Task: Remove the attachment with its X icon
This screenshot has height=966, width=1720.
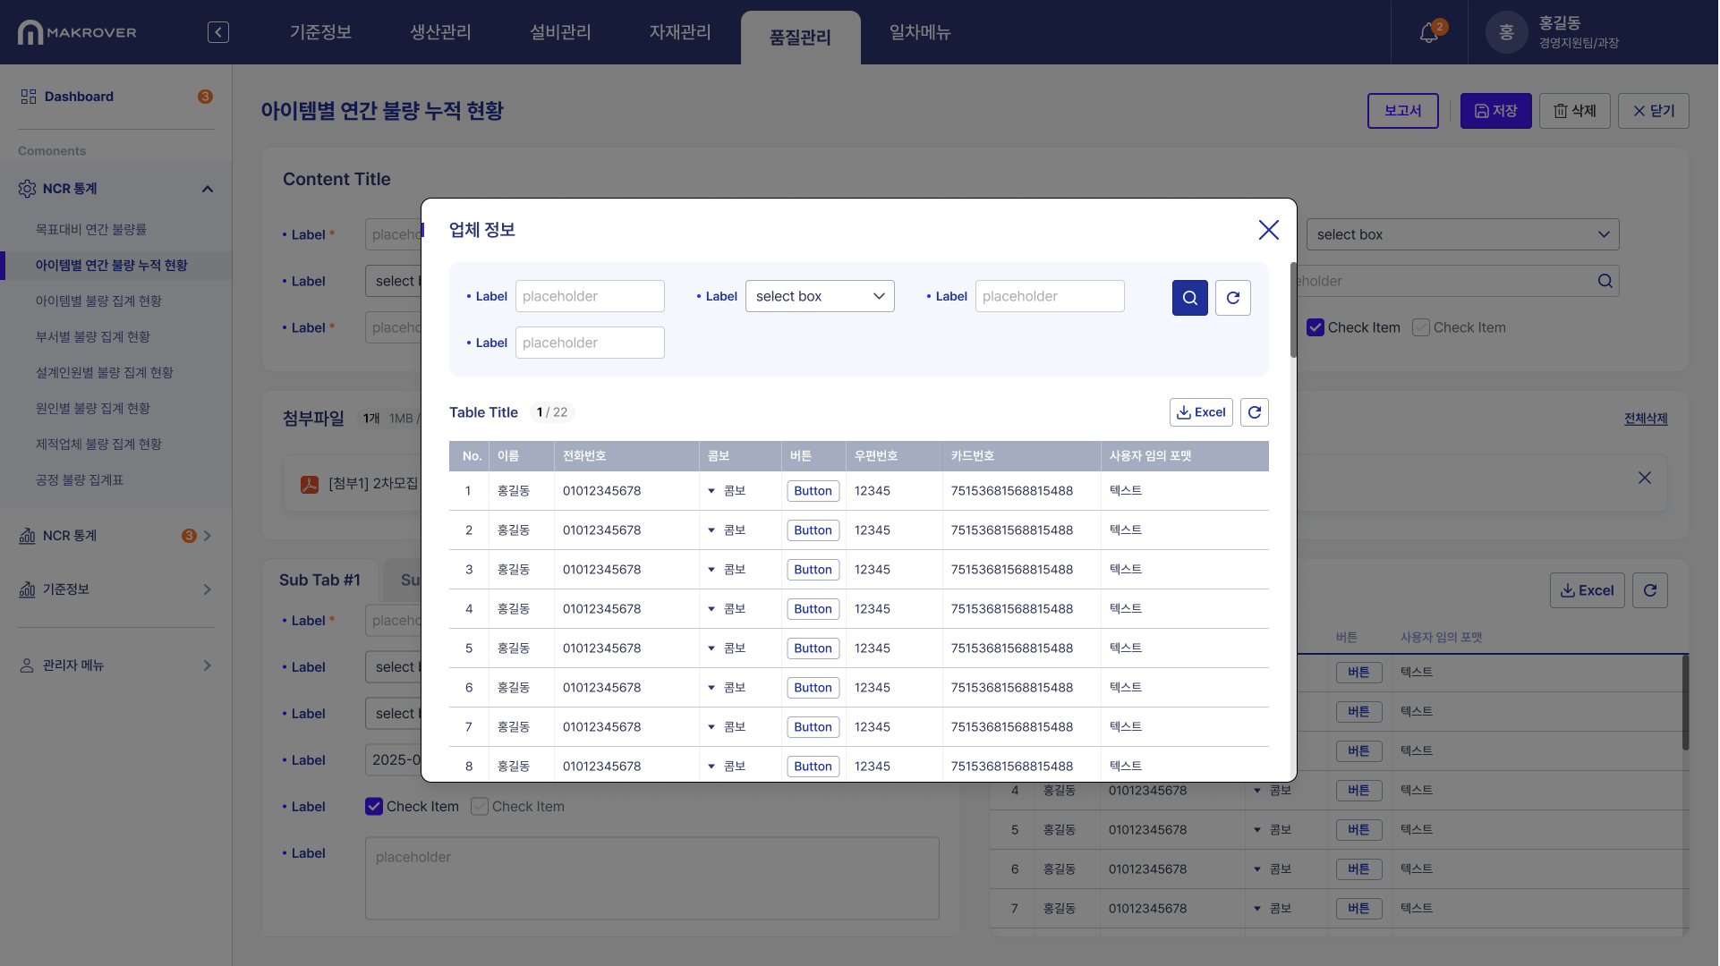Action: coord(1644,478)
